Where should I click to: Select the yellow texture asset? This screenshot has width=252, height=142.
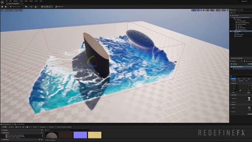pos(94,135)
